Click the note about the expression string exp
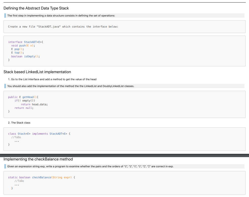 pos(90,166)
